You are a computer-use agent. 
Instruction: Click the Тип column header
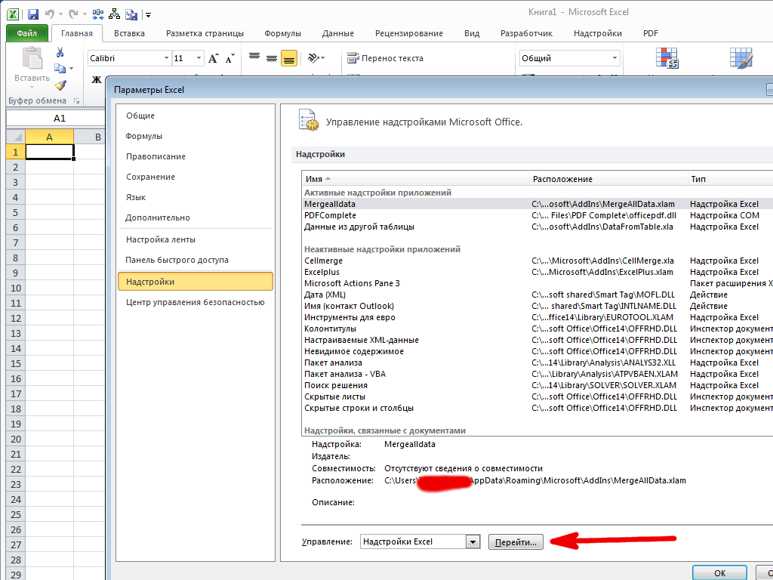[x=730, y=179]
